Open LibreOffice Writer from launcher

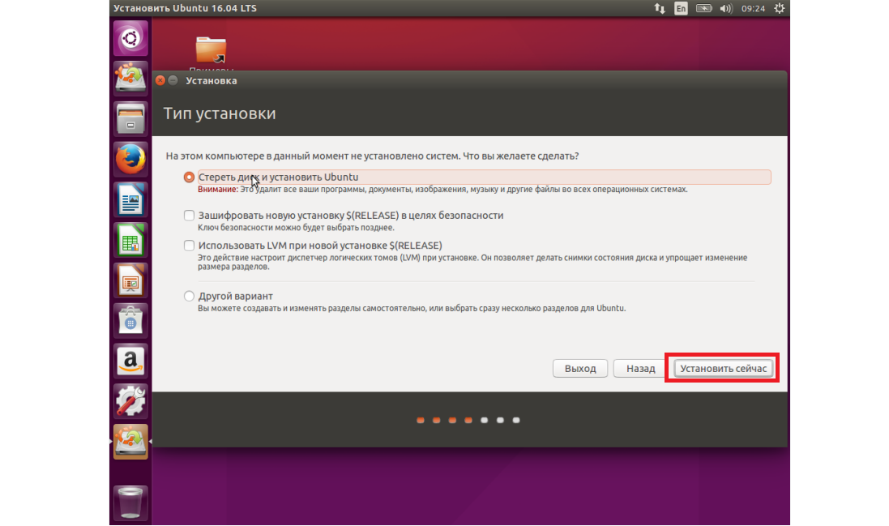[x=130, y=199]
